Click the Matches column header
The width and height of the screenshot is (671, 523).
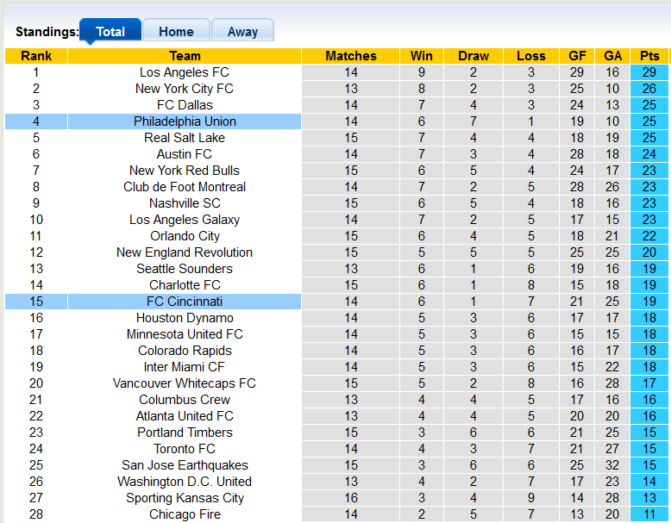coord(351,56)
